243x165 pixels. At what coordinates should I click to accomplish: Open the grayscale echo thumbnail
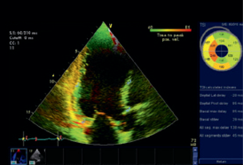click(37, 156)
